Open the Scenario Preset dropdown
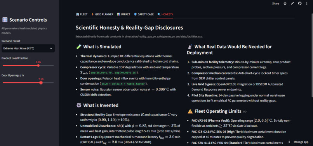313x146 pixels. [x=28, y=48]
